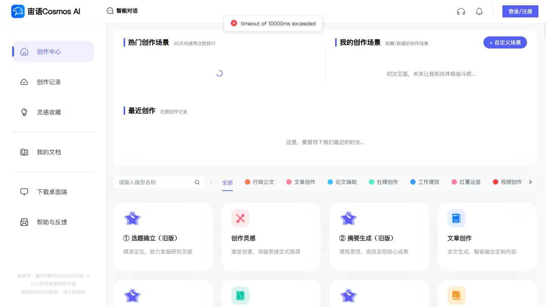Click the 热门创作场景 heading
Screen dimensions: 546x307
[x=149, y=42]
